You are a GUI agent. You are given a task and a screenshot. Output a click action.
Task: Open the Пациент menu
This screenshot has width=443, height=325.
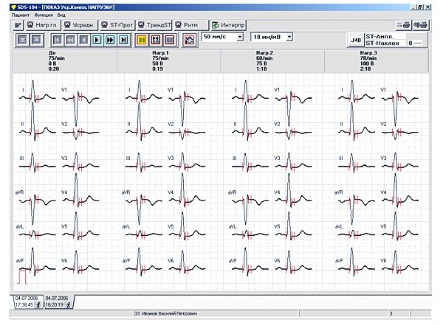[x=21, y=15]
